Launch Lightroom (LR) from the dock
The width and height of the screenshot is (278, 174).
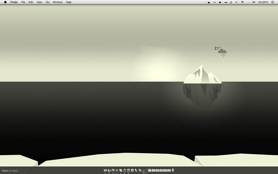[132, 170]
